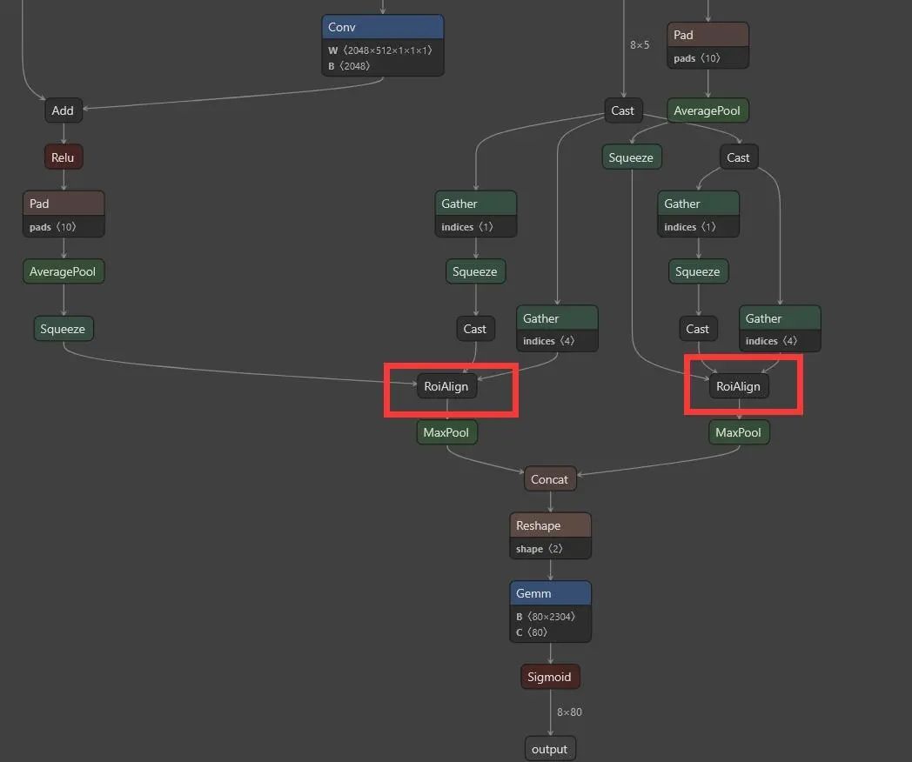The width and height of the screenshot is (912, 762).
Task: Select the Sigmoid node
Action: [550, 677]
